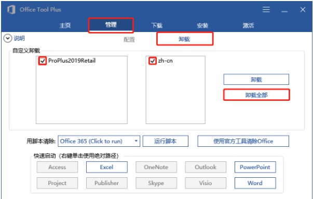
Task: Select the ProPlus2019Retail list entry text
Action: tap(72, 60)
